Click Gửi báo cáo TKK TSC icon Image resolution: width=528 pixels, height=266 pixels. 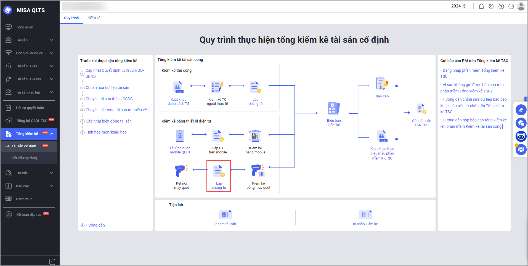(x=421, y=109)
